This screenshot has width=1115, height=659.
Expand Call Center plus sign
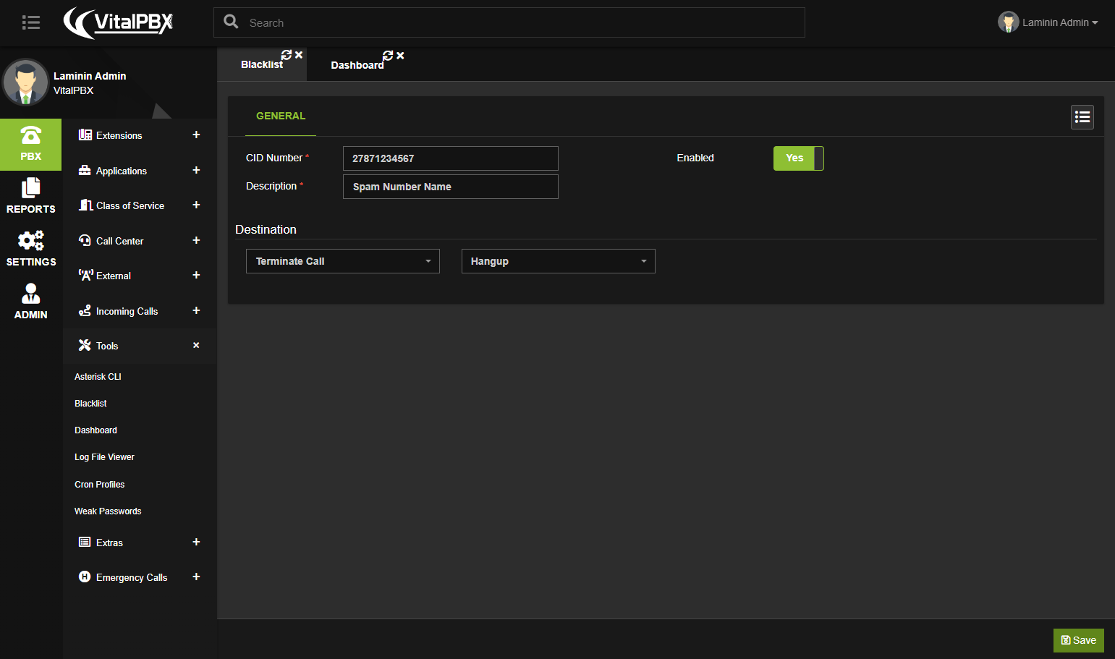pos(196,240)
